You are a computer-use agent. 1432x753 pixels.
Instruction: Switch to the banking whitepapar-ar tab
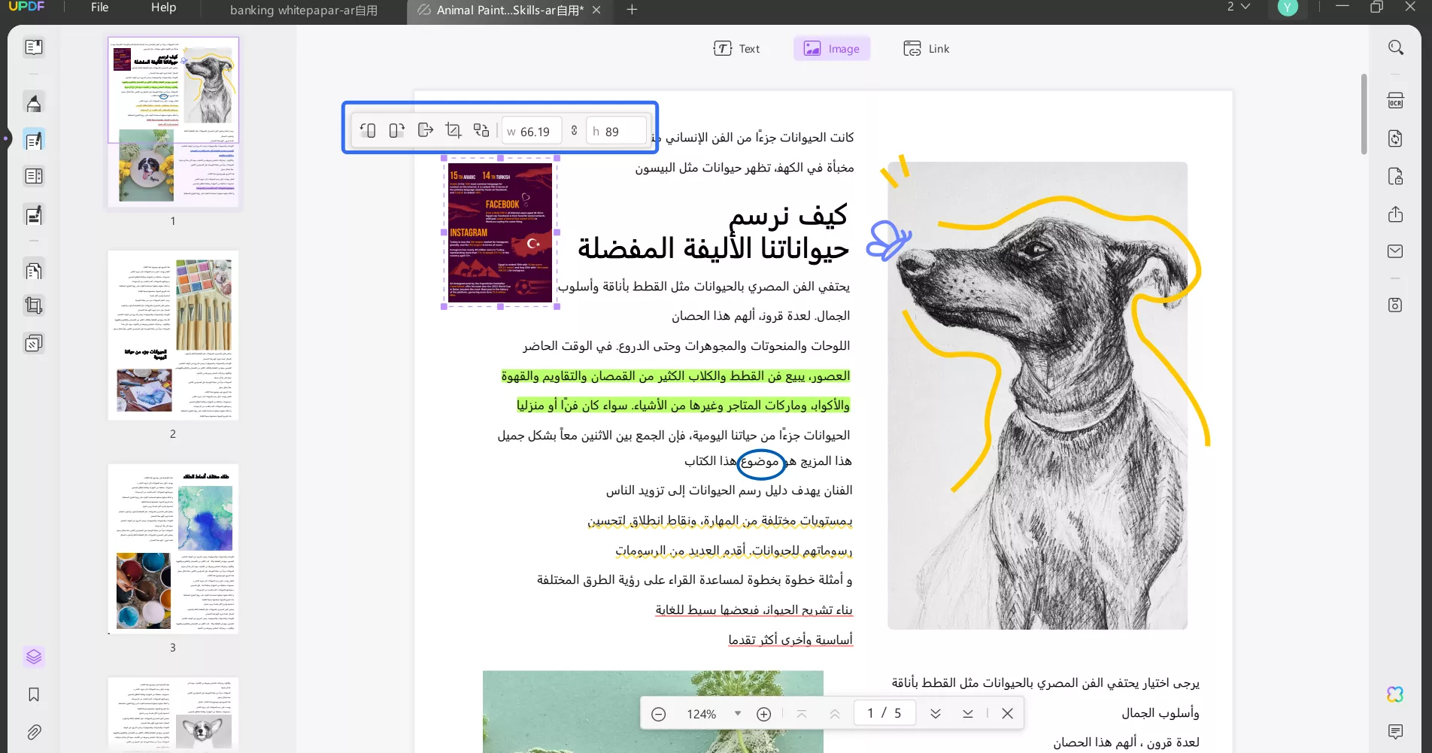tap(303, 11)
